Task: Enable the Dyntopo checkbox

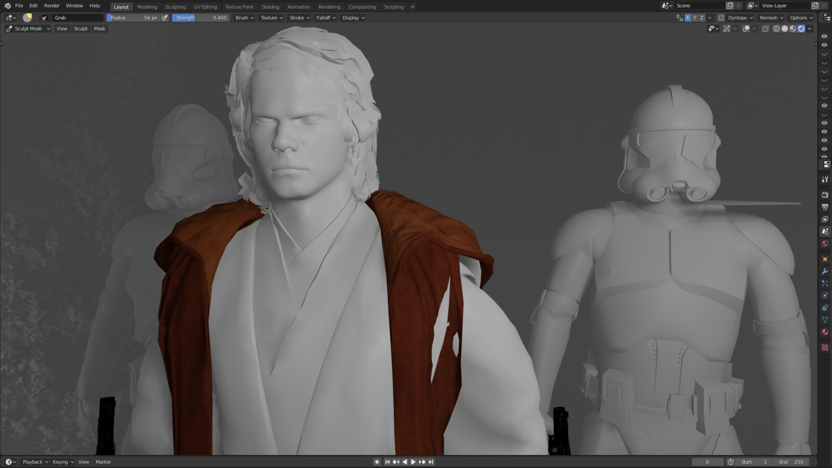Action: [721, 18]
